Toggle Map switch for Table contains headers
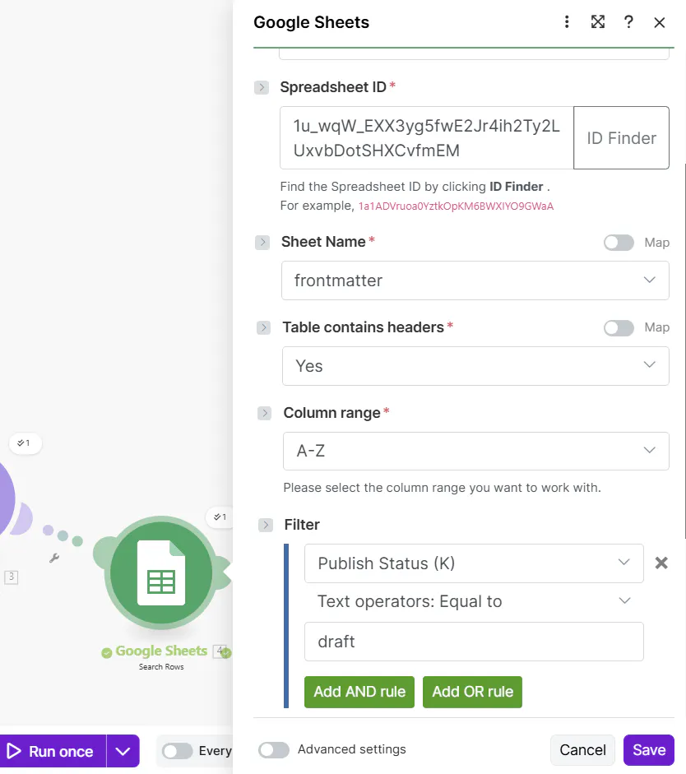This screenshot has width=686, height=774. [619, 328]
